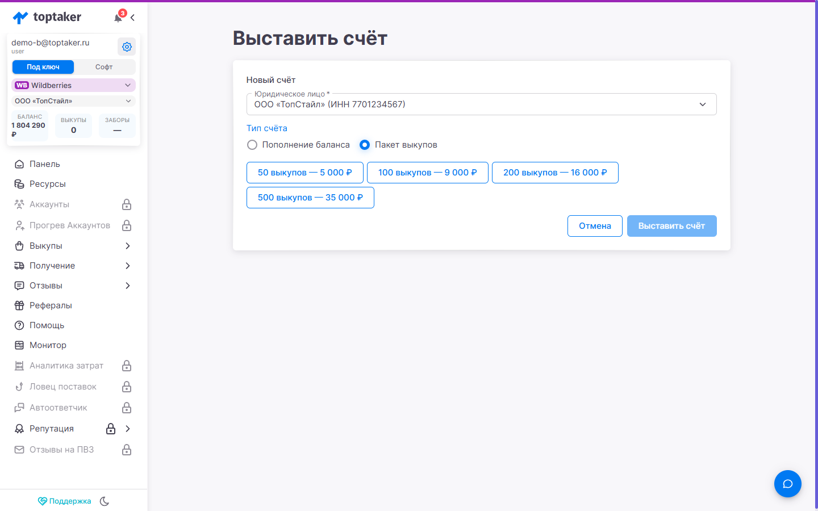
Task: Open account settings gear icon
Action: 127,47
